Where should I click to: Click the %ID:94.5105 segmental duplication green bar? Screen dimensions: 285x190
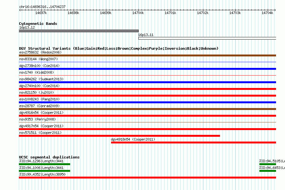click(268, 164)
